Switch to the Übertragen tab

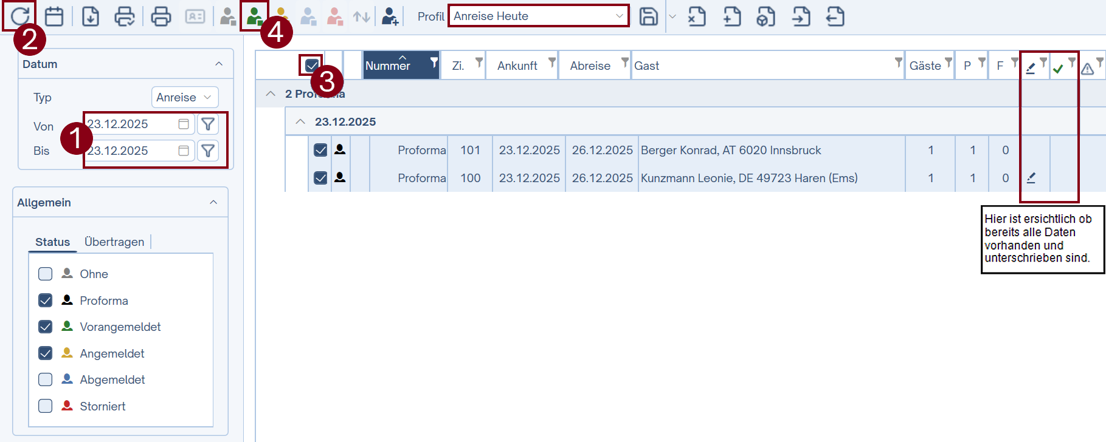pos(114,242)
